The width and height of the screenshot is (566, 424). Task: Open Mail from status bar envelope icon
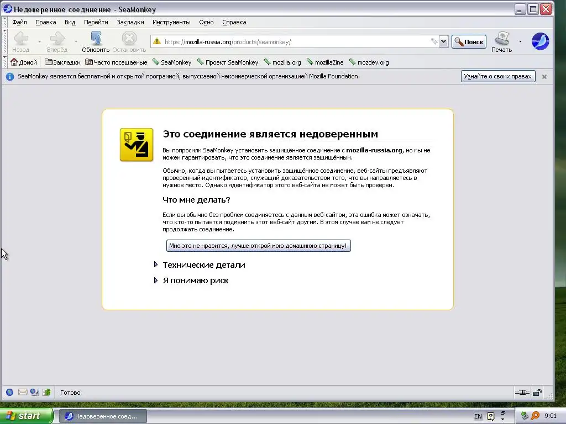(22, 393)
